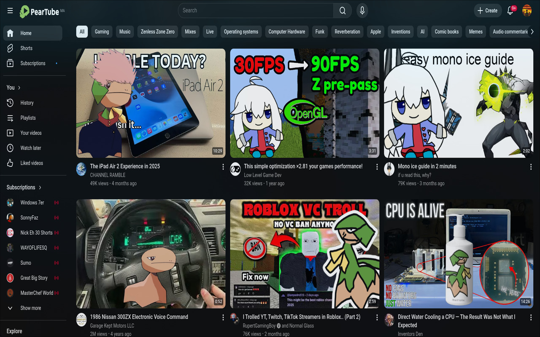The image size is (540, 337).
Task: Open Liked videos in the sidebar
Action: coord(32,163)
